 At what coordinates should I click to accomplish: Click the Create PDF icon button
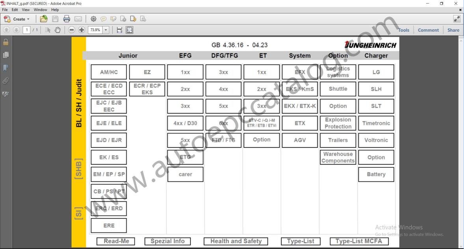tap(17, 19)
